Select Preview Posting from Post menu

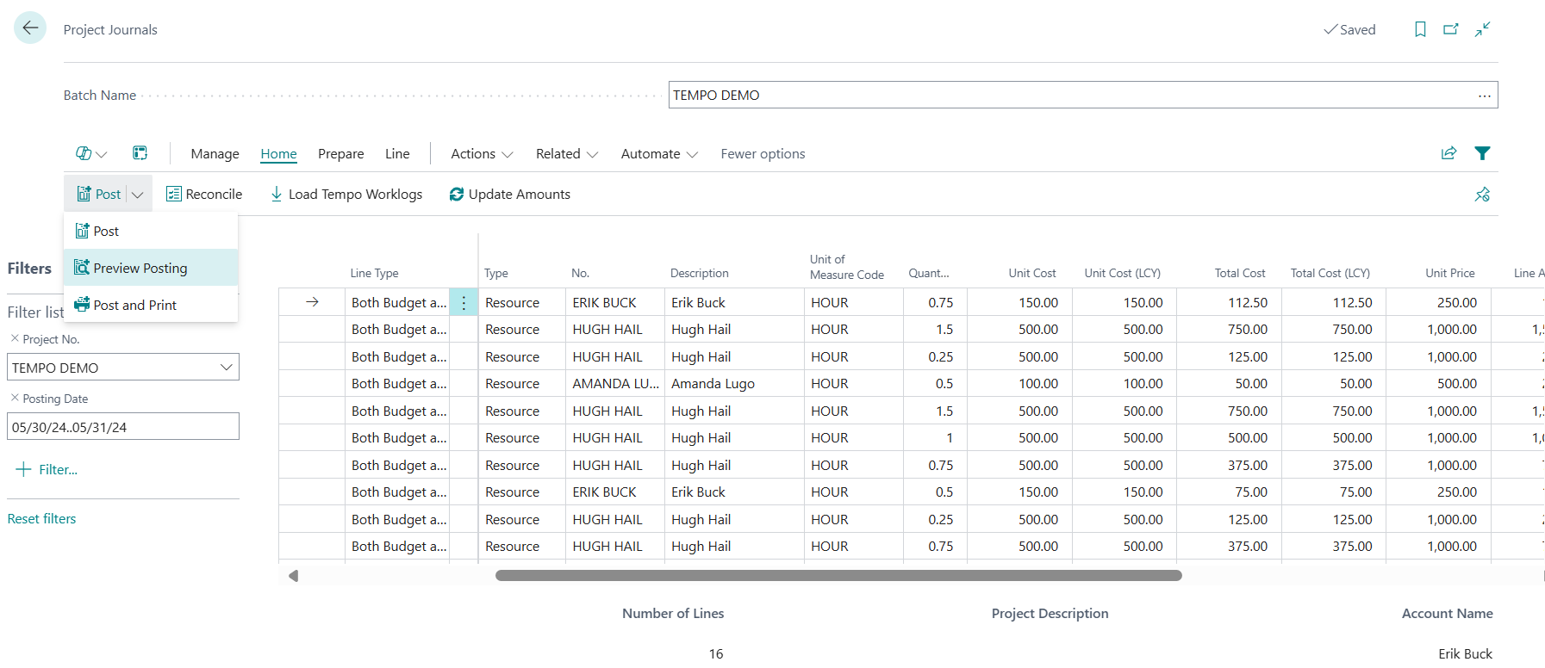pos(140,268)
